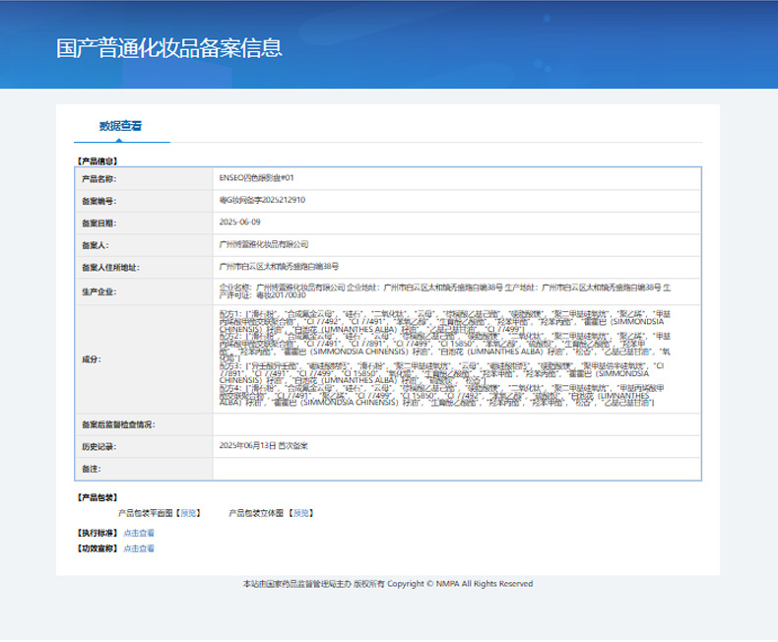
Task: Open 预览 link for 产品包装平面图
Action: pos(188,513)
